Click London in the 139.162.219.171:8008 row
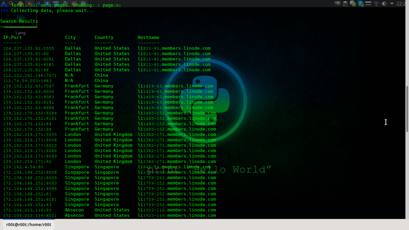This screenshot has height=230, width=409. click(x=73, y=140)
